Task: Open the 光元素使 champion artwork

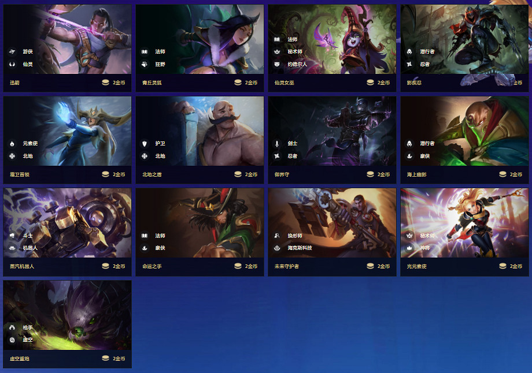Action: click(464, 223)
